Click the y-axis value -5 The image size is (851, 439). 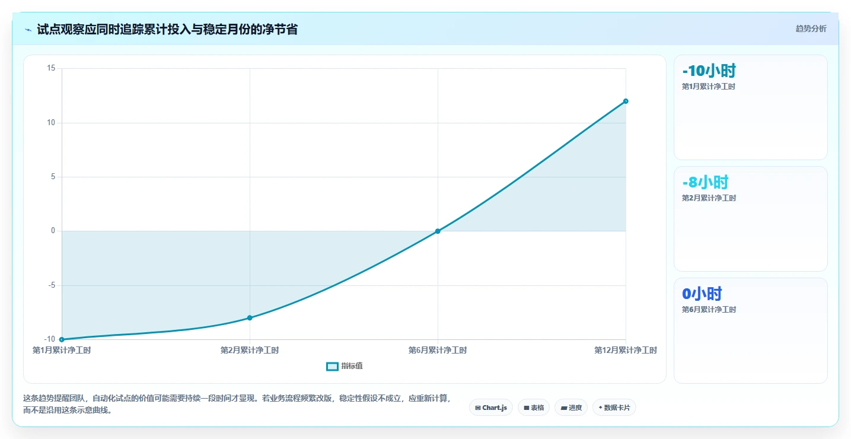(x=52, y=285)
